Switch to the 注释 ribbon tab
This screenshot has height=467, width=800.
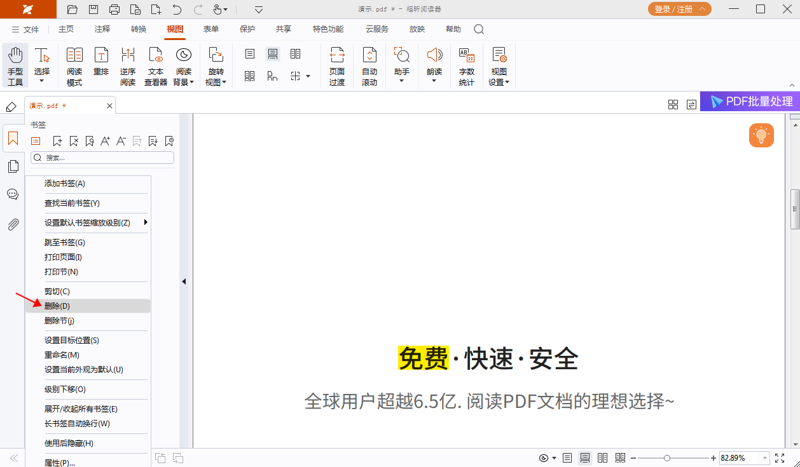(x=102, y=29)
